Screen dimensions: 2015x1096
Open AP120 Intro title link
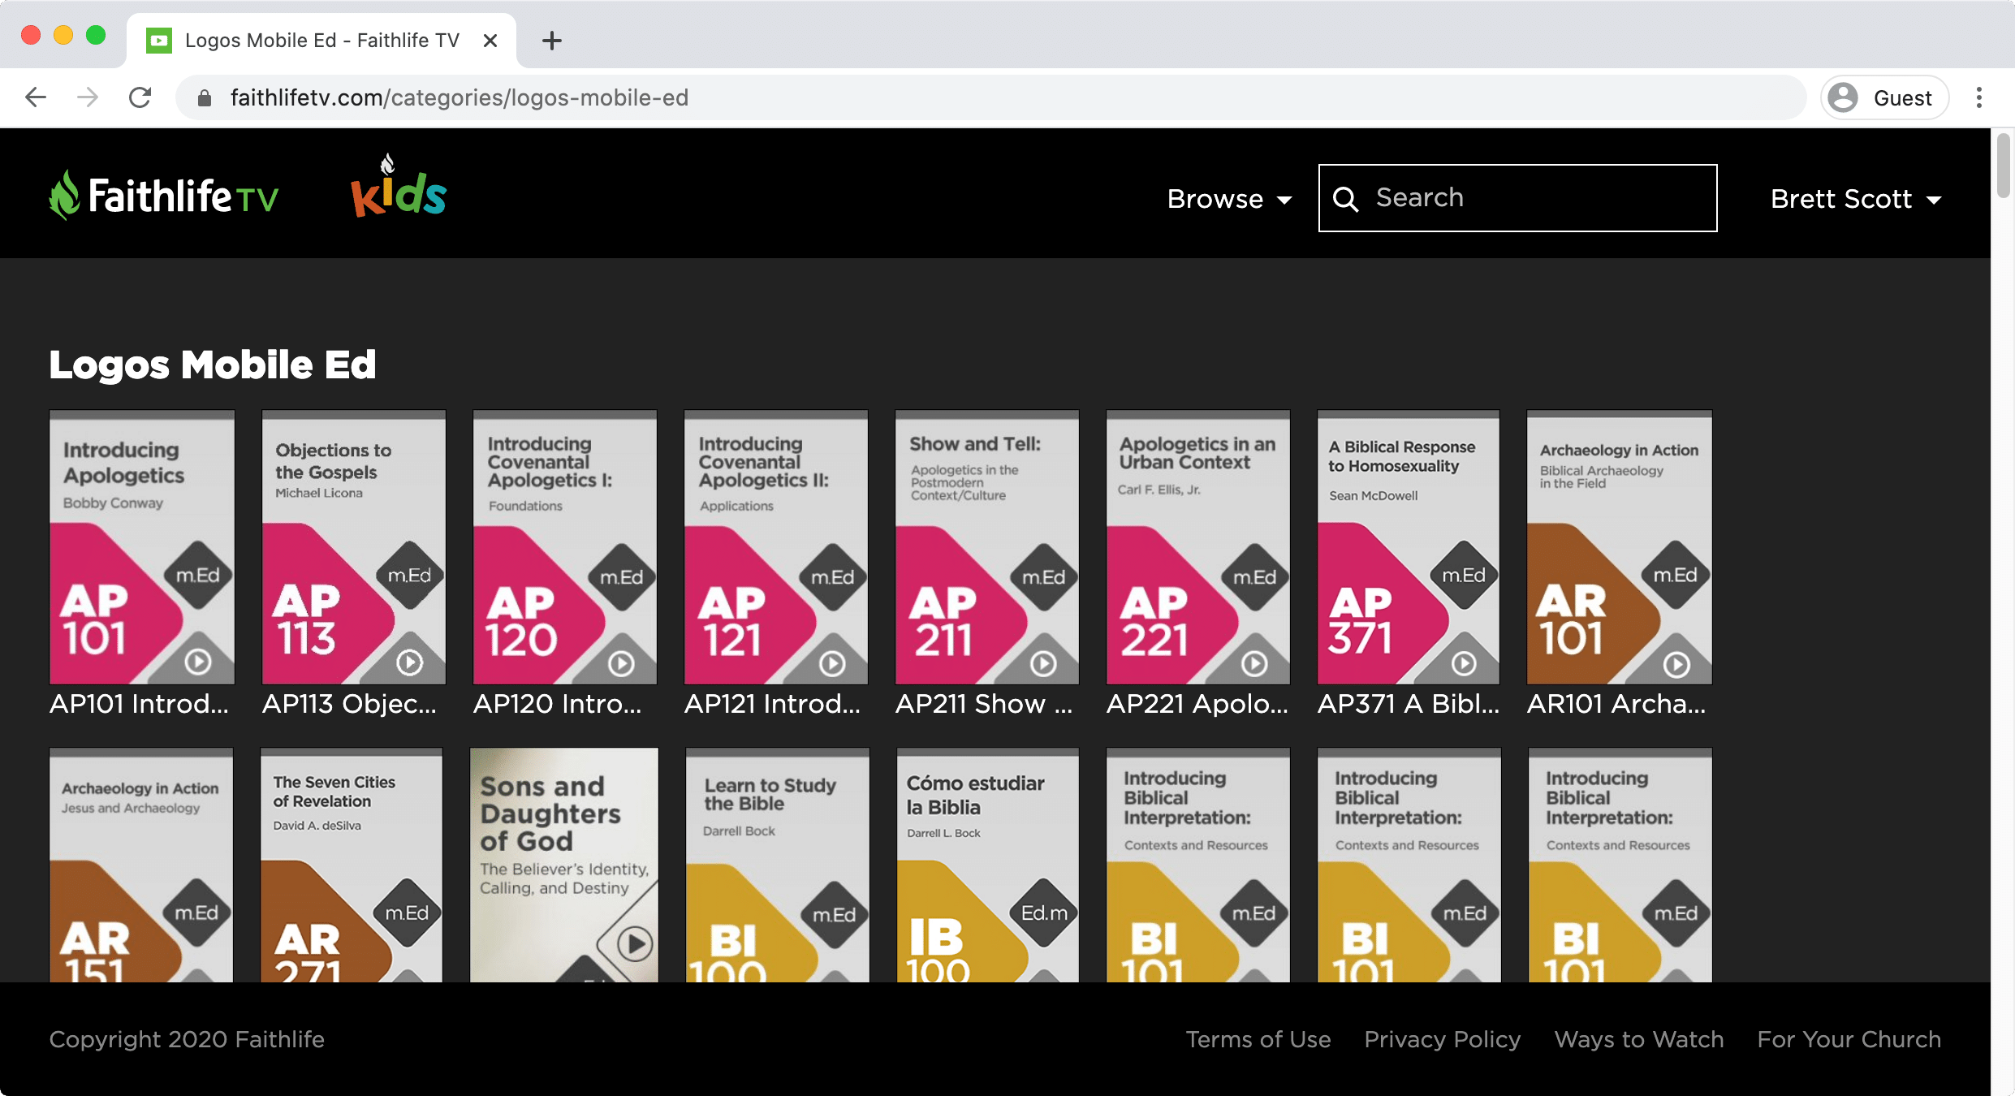[558, 703]
